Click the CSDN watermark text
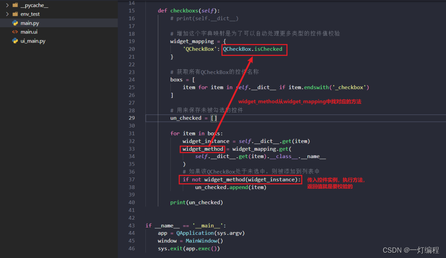This screenshot has width=446, height=258. (411, 250)
